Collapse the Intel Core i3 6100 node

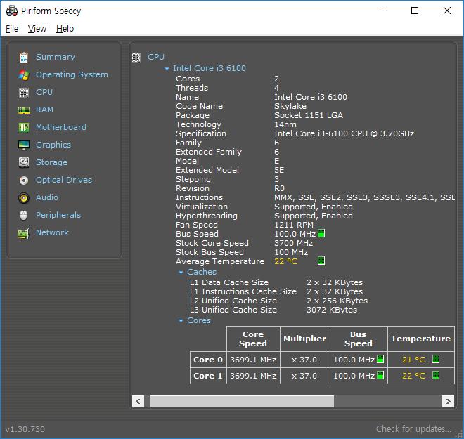coord(167,69)
